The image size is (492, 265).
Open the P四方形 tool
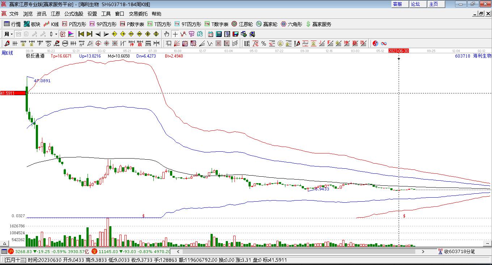point(74,24)
